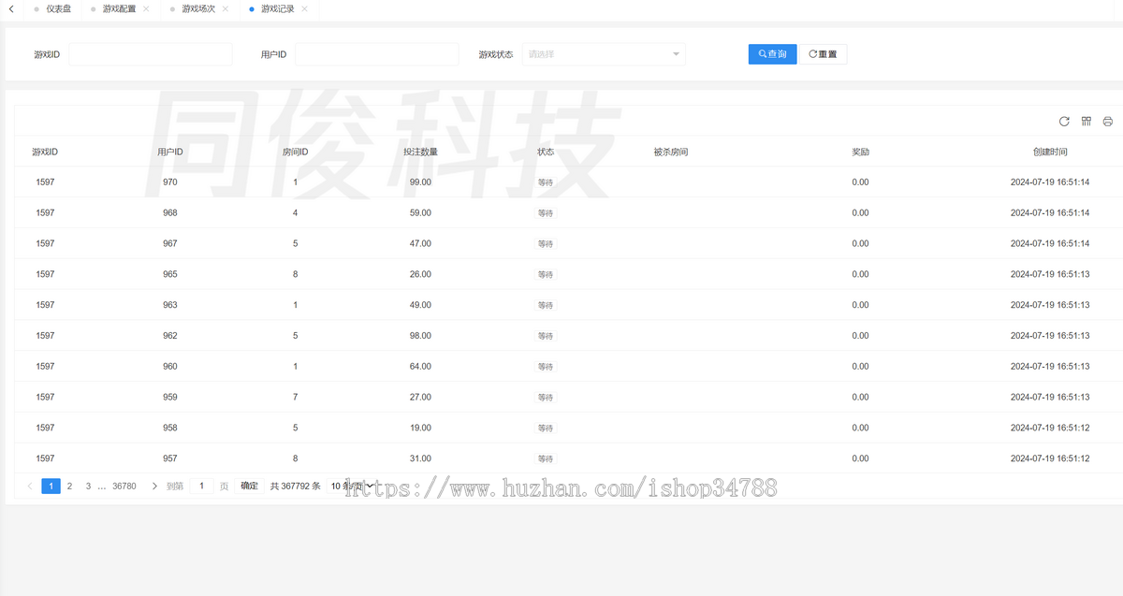The height and width of the screenshot is (596, 1123).
Task: Select user ID 962 cell
Action: pyautogui.click(x=169, y=336)
